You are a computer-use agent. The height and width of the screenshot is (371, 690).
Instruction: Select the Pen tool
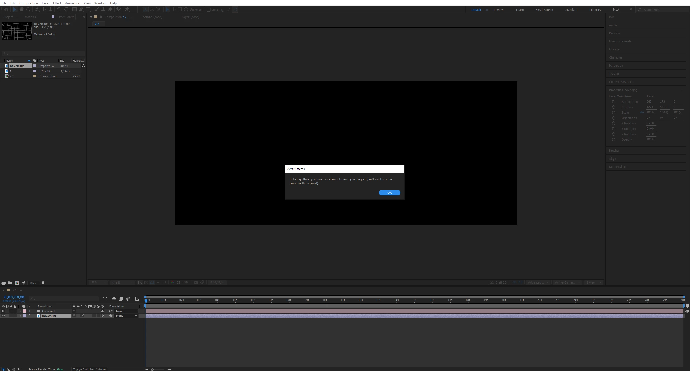coord(81,9)
